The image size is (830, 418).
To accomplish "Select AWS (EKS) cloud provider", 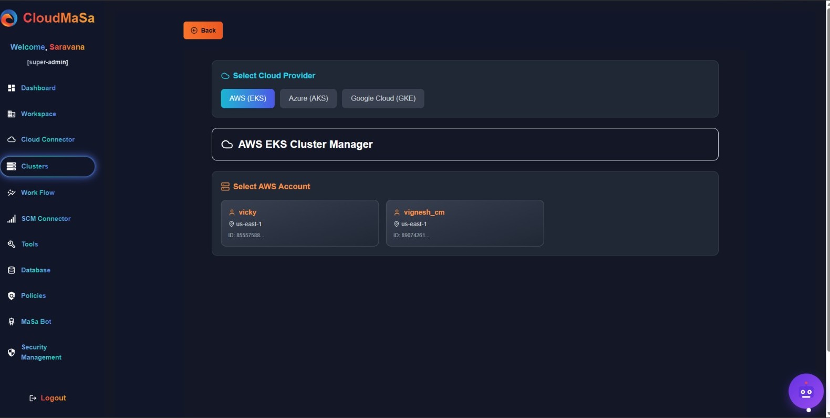I will (247, 99).
